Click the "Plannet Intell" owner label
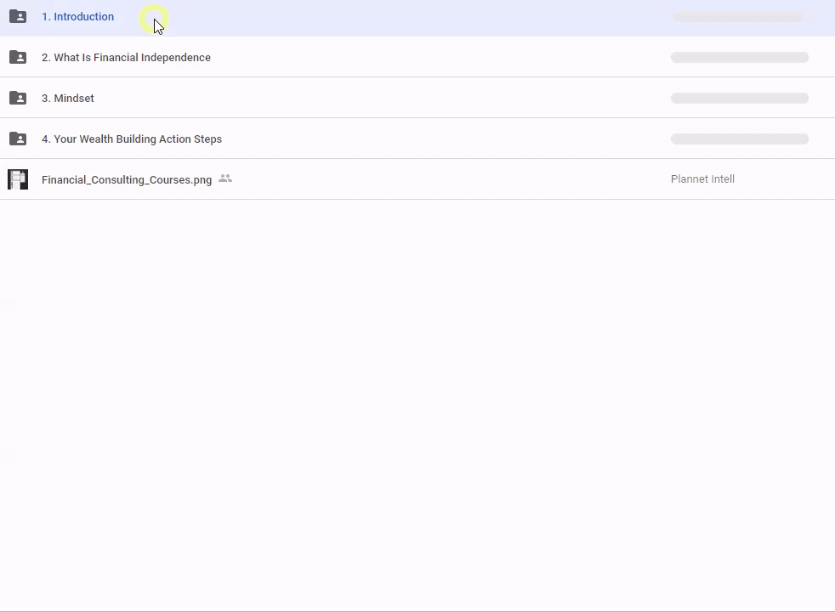The image size is (835, 612). (x=702, y=179)
